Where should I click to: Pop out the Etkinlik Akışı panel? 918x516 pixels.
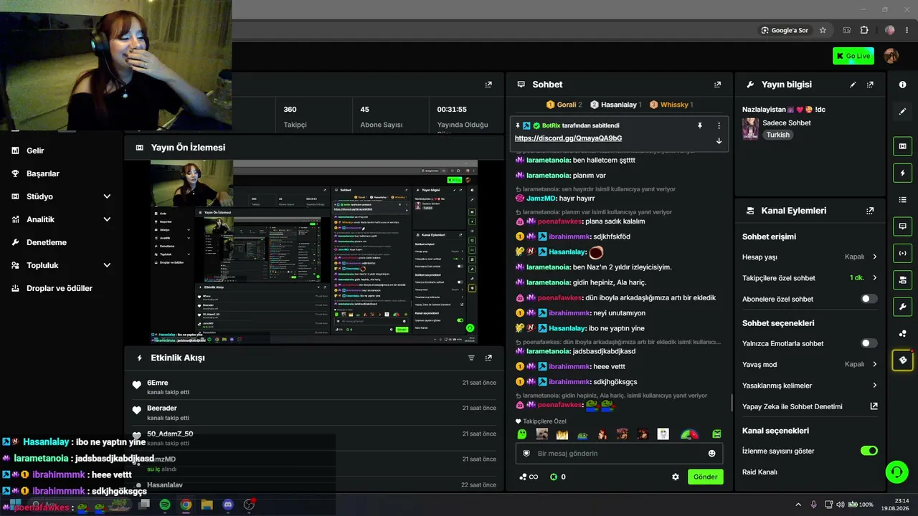[488, 358]
